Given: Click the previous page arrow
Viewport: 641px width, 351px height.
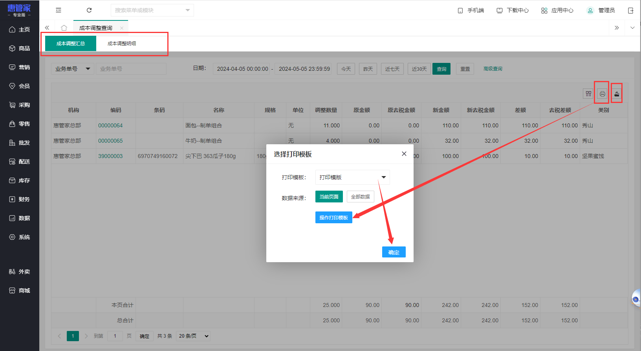Looking at the screenshot, I should click(59, 336).
